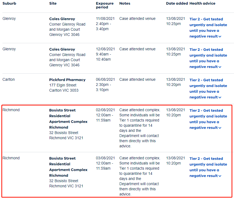Click the Exposure period column header
The width and height of the screenshot is (234, 199).
(x=105, y=5)
